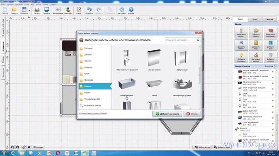Viewport: 279px width, 156px height.
Task: Click Нарисовать комнату button
Action: (241, 32)
